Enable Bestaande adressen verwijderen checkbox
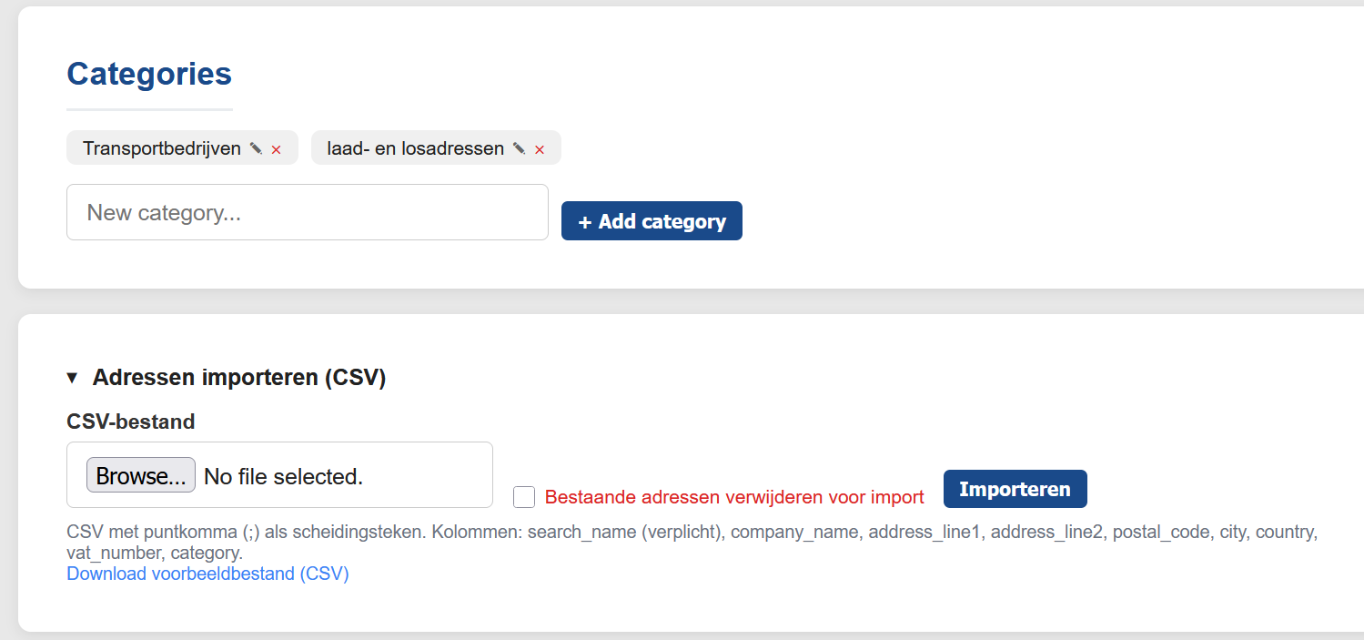The image size is (1364, 640). (x=524, y=497)
